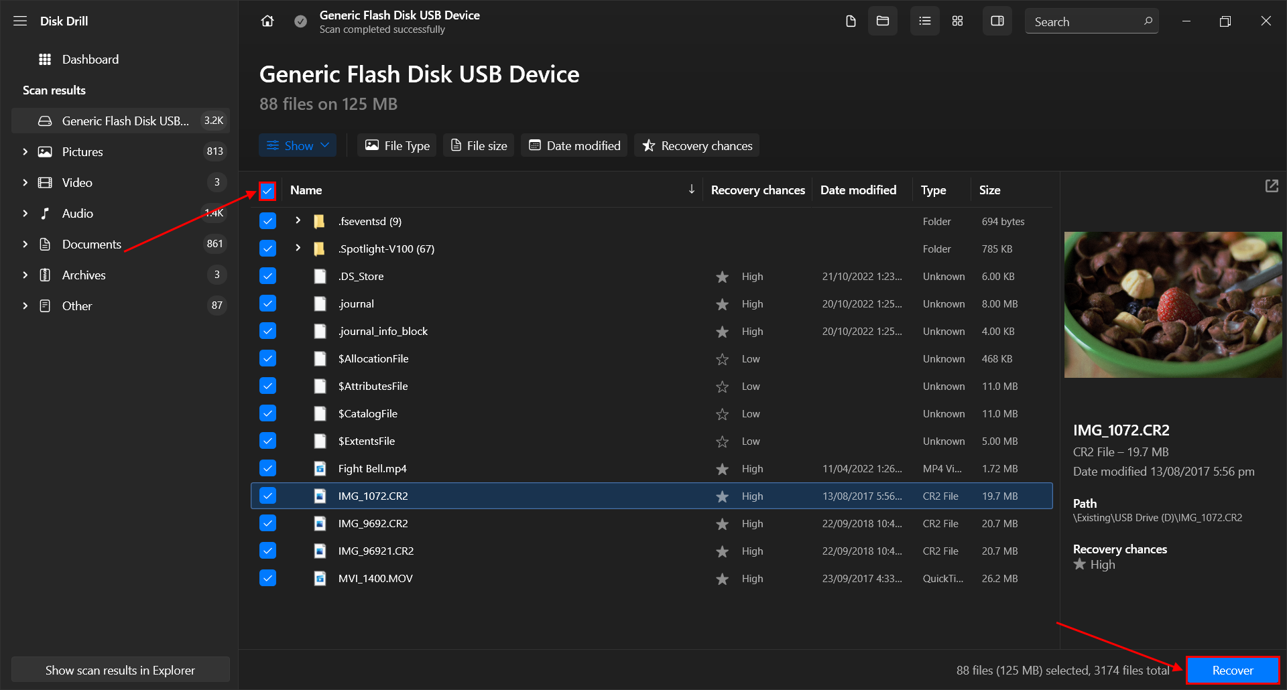1287x690 pixels.
Task: Toggle the select-all checkbox in header
Action: (267, 191)
